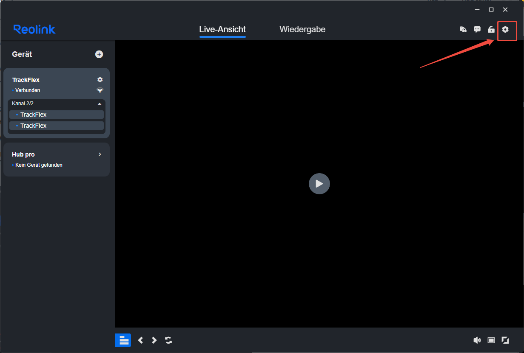The image size is (524, 353).
Task: Switch to the Wiedergabe tab
Action: pyautogui.click(x=302, y=29)
